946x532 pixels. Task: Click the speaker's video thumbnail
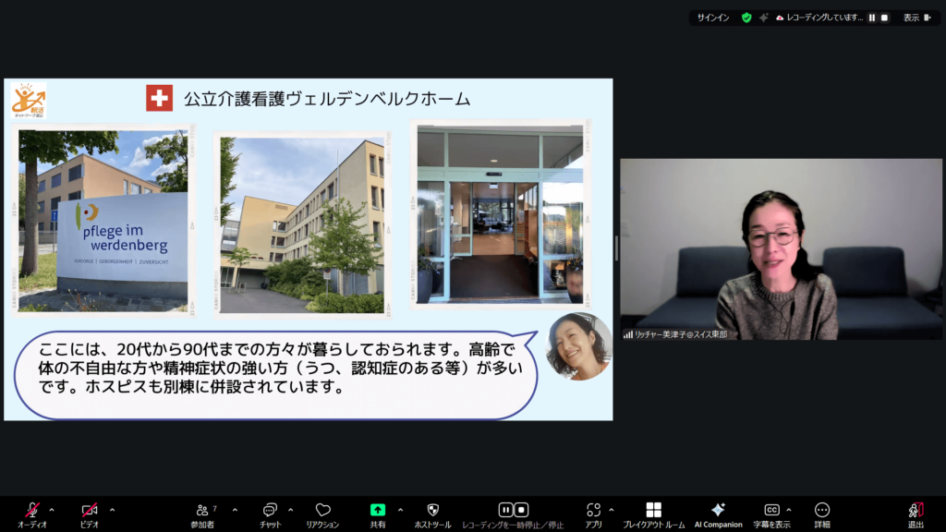pyautogui.click(x=781, y=249)
